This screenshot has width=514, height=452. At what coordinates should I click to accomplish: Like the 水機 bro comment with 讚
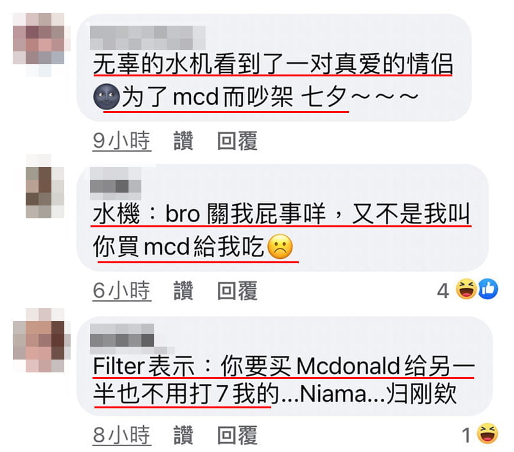click(x=183, y=290)
